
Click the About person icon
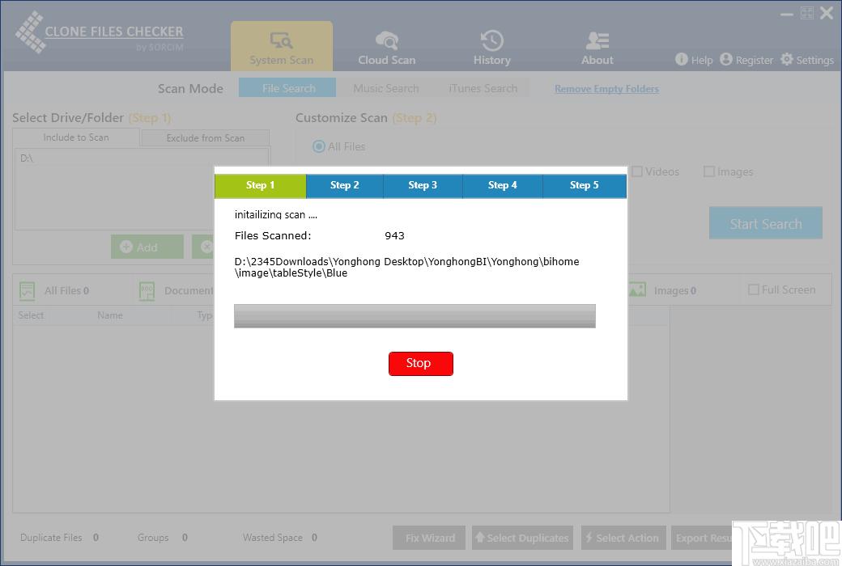point(597,40)
